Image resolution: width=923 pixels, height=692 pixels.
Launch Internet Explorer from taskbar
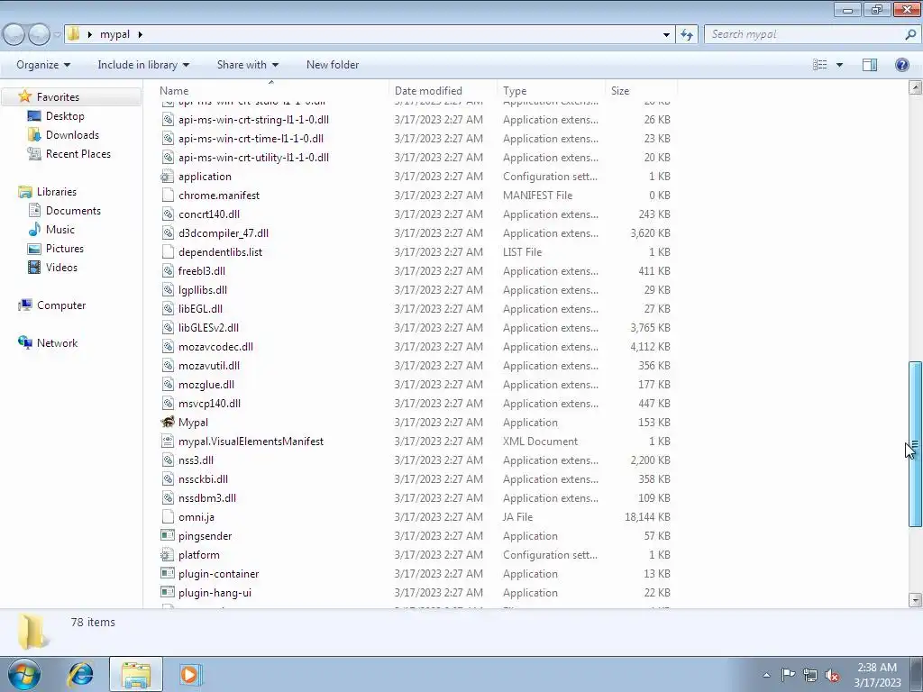click(80, 674)
